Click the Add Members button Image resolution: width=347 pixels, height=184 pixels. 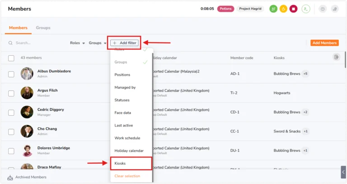pyautogui.click(x=324, y=43)
